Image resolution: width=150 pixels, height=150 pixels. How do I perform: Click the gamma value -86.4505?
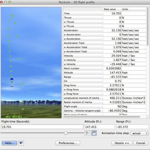point(115,111)
